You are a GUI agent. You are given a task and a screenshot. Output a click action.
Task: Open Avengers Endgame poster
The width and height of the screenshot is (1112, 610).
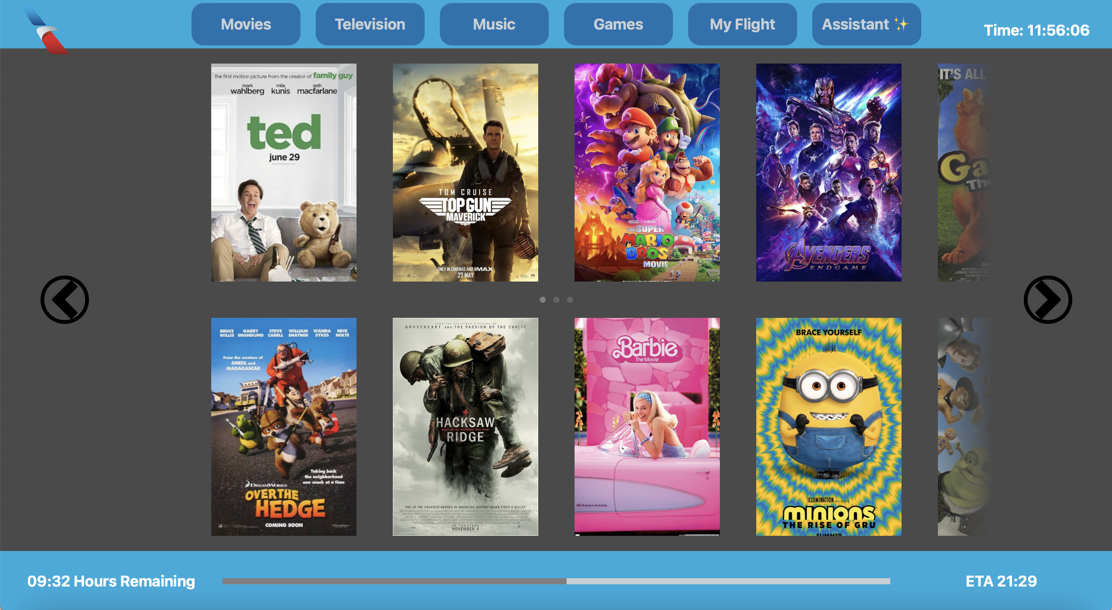tap(829, 173)
